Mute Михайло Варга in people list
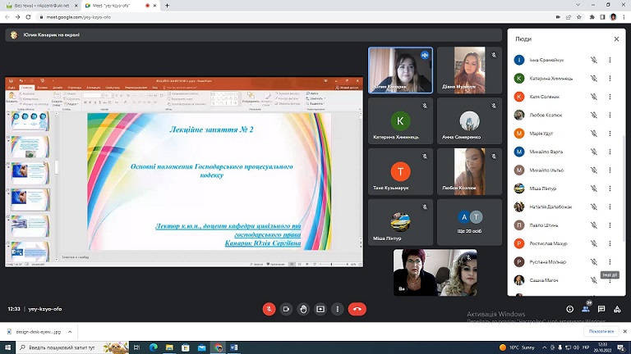This screenshot has height=354, width=631. [593, 152]
